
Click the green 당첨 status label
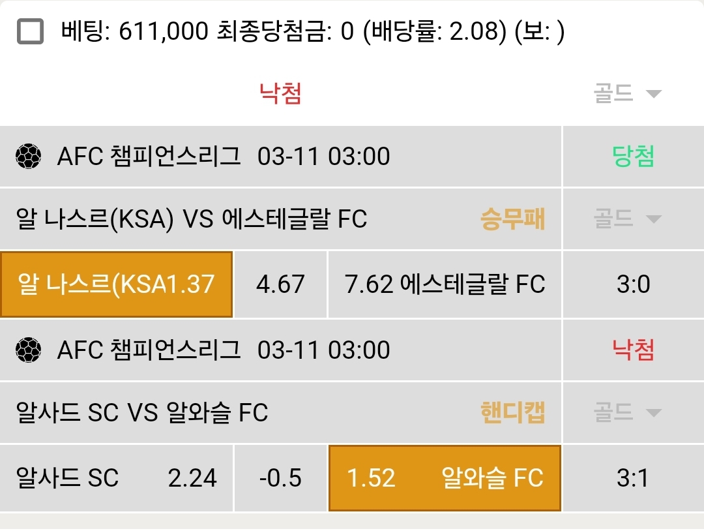(x=633, y=157)
